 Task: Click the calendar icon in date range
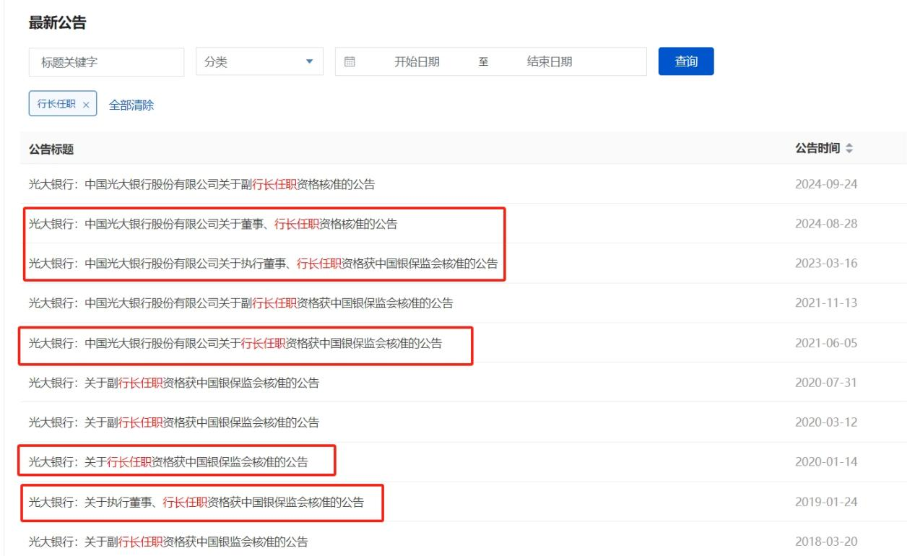pos(350,62)
